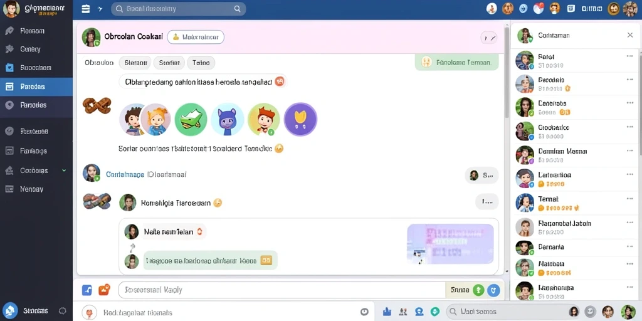Expand the Conbeies sidebar item chevron
The height and width of the screenshot is (321, 642).
[64, 170]
